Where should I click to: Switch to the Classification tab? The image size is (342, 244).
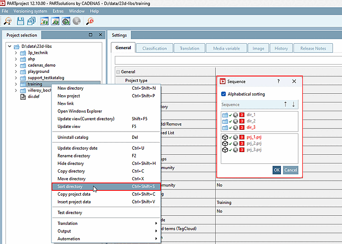pyautogui.click(x=154, y=48)
